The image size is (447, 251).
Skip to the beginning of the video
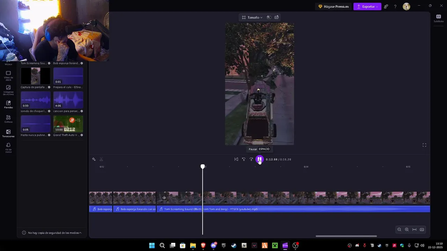[x=236, y=159]
